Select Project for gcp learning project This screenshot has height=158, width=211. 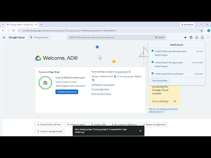pyautogui.click(x=161, y=55)
